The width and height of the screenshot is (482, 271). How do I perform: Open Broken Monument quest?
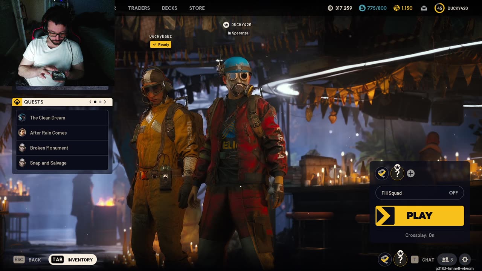62,148
